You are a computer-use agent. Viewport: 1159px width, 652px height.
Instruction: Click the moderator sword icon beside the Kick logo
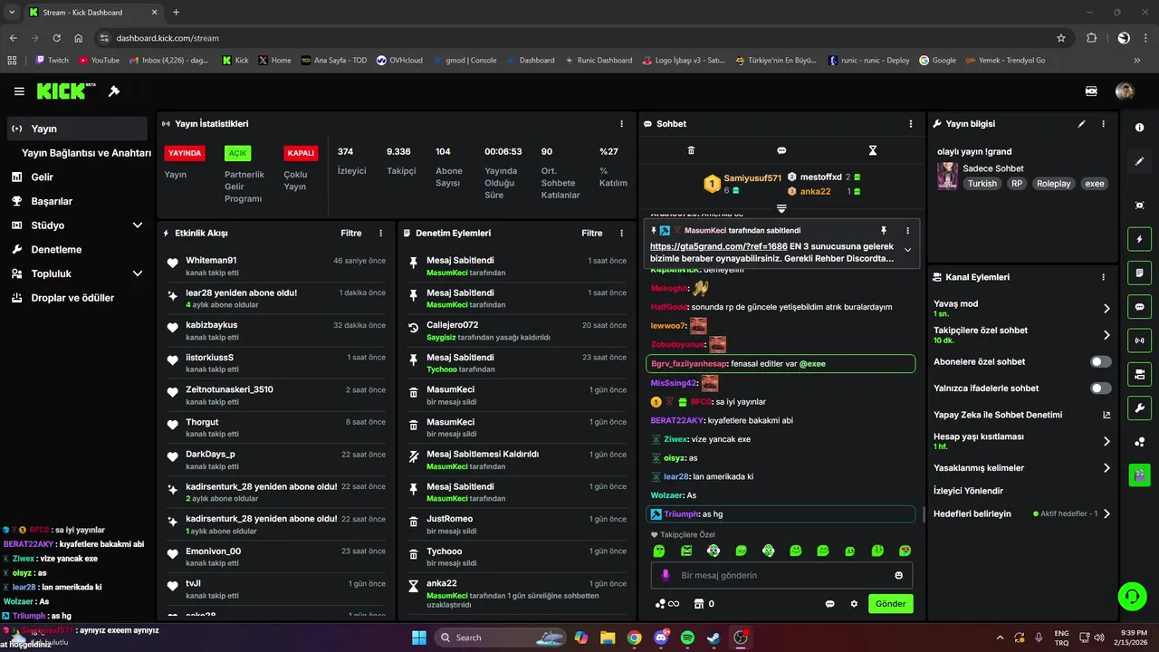click(114, 91)
